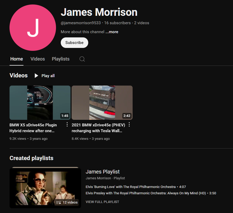Switch to the Home tab
The image size is (233, 213).
click(16, 59)
